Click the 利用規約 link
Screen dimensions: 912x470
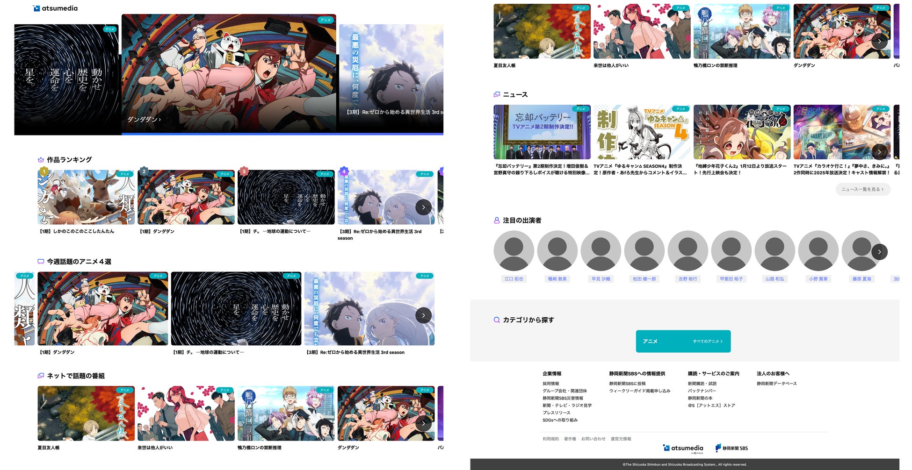(550, 439)
